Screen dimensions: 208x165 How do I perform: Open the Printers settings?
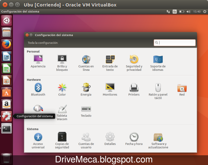pos(134,89)
